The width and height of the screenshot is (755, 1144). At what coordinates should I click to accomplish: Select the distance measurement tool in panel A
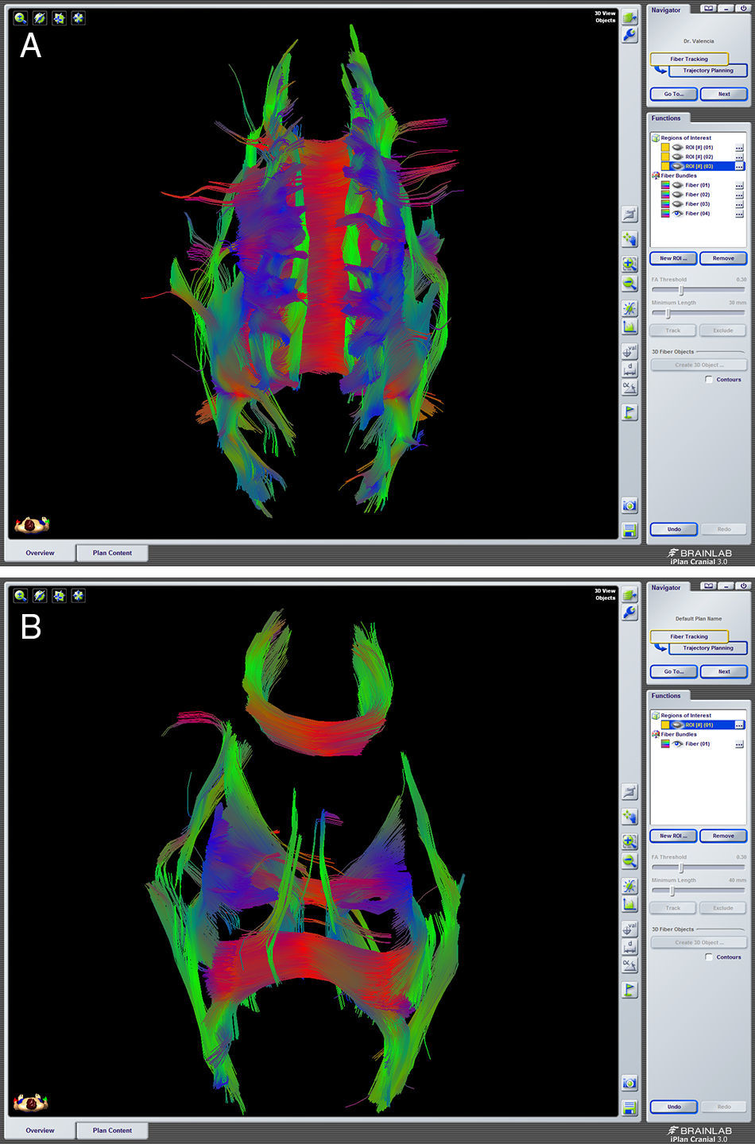click(x=629, y=369)
